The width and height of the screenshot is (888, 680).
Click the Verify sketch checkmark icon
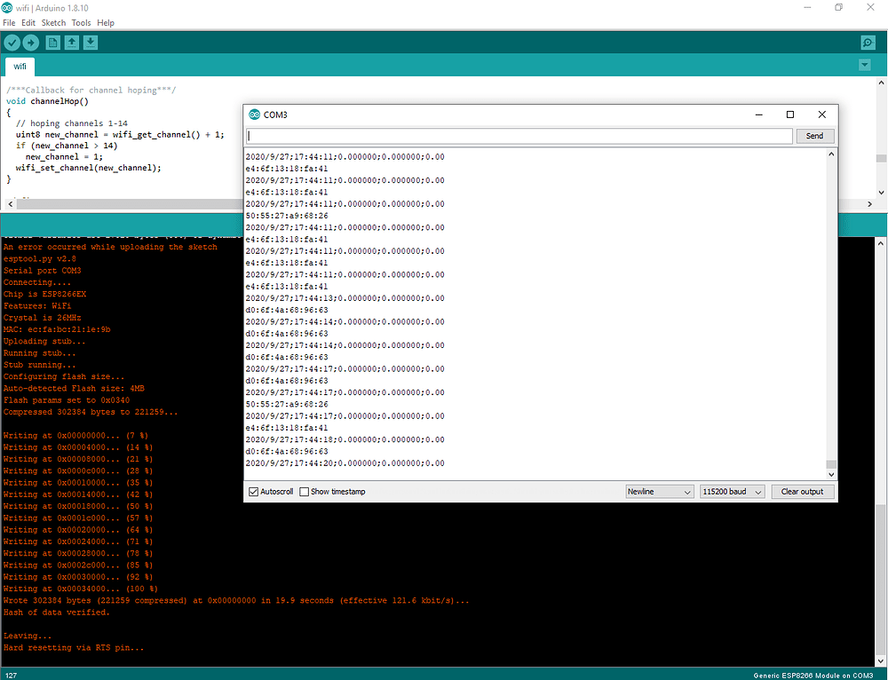(12, 43)
